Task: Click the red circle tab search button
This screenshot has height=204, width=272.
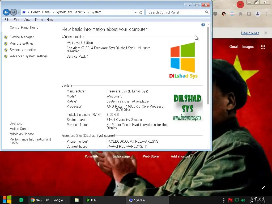Action: tap(240, 4)
